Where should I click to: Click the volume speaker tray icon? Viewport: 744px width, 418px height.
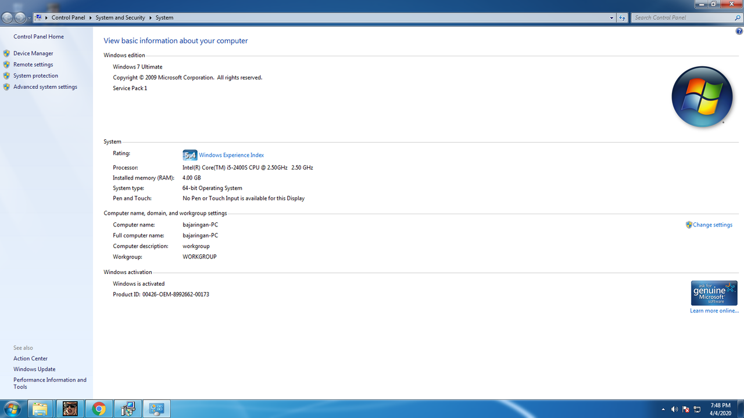click(x=675, y=409)
